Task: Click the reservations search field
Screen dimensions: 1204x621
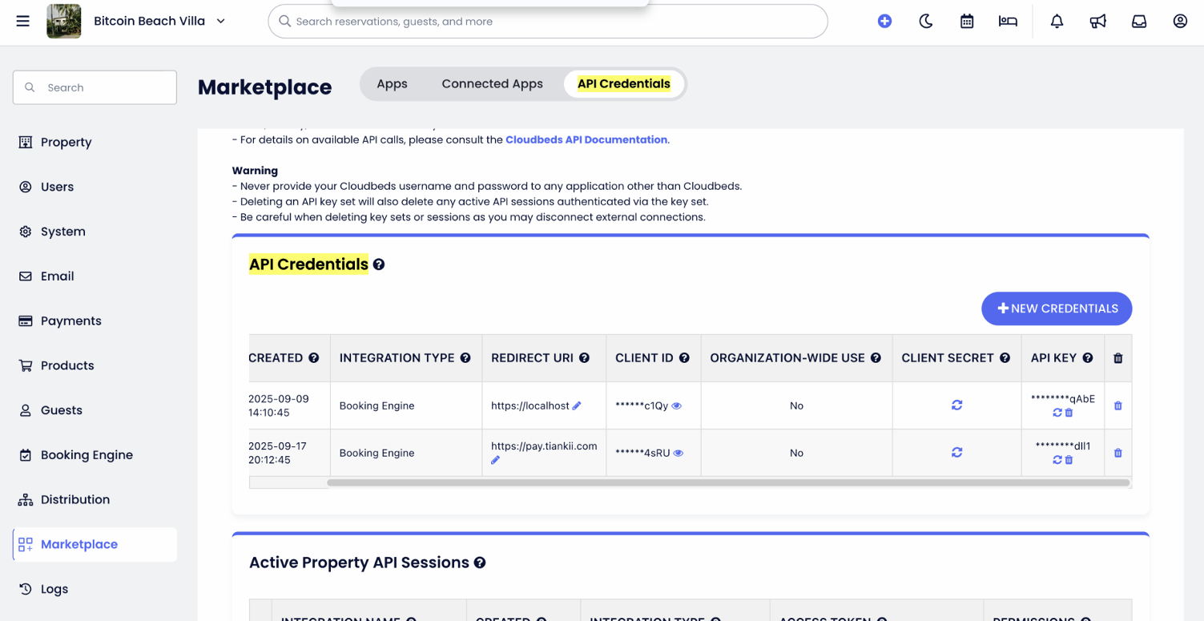Action: point(553,22)
